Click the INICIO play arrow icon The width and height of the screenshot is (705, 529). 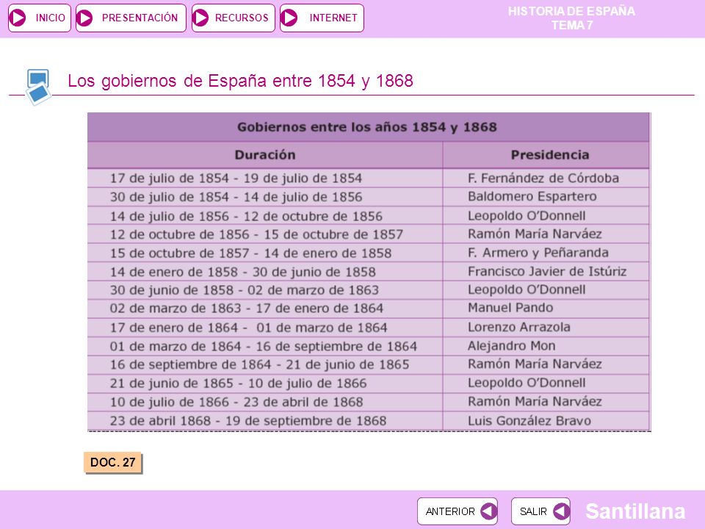coord(18,18)
